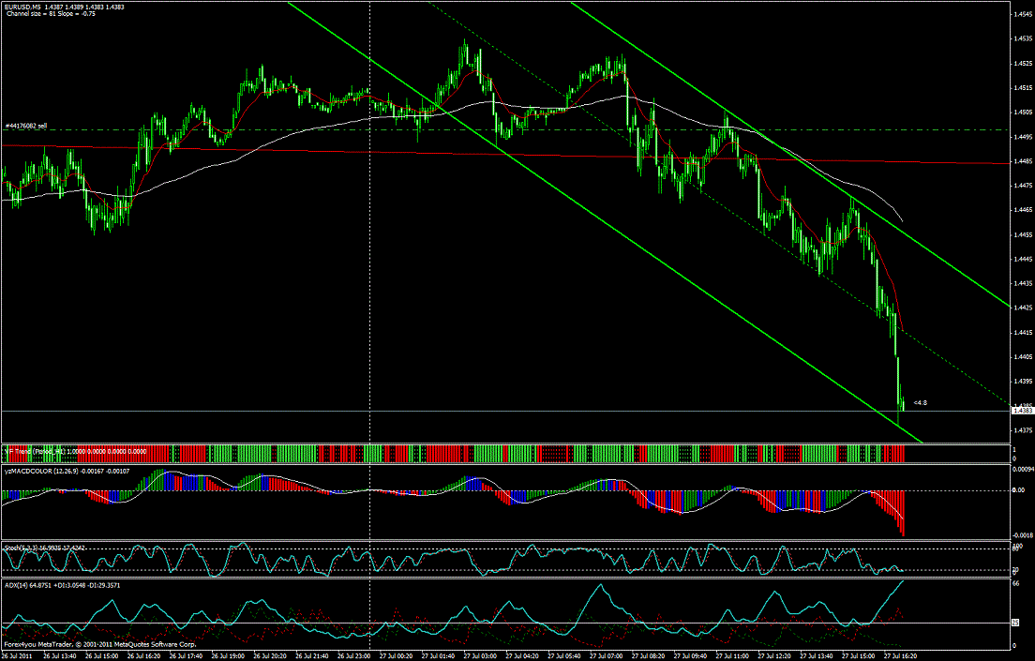Viewport: 1035px width, 661px height.
Task: Click the '26 Jul 17:40' time axis label
Action: [x=186, y=656]
